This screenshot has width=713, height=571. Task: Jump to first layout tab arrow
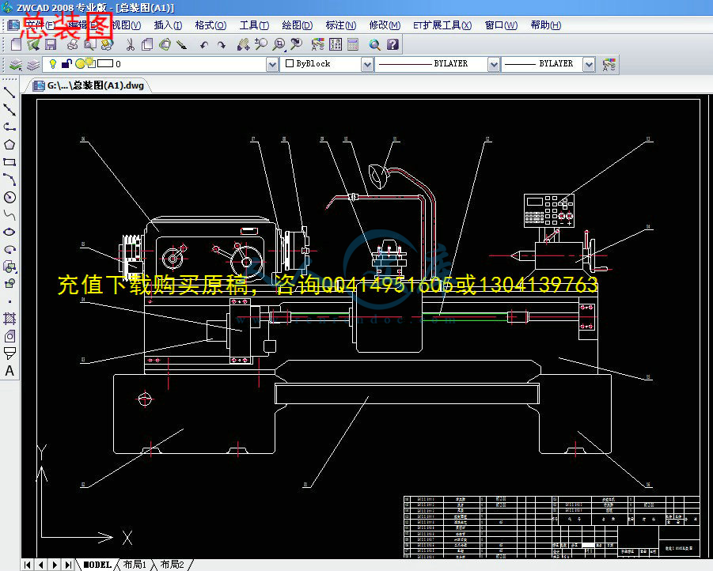point(27,565)
